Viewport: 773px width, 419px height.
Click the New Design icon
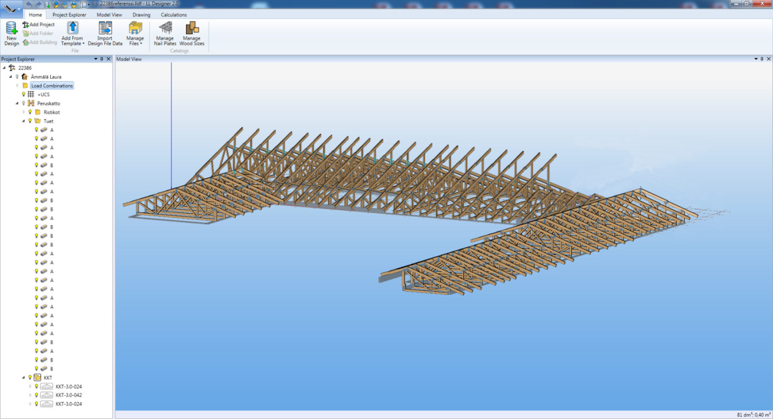(12, 29)
